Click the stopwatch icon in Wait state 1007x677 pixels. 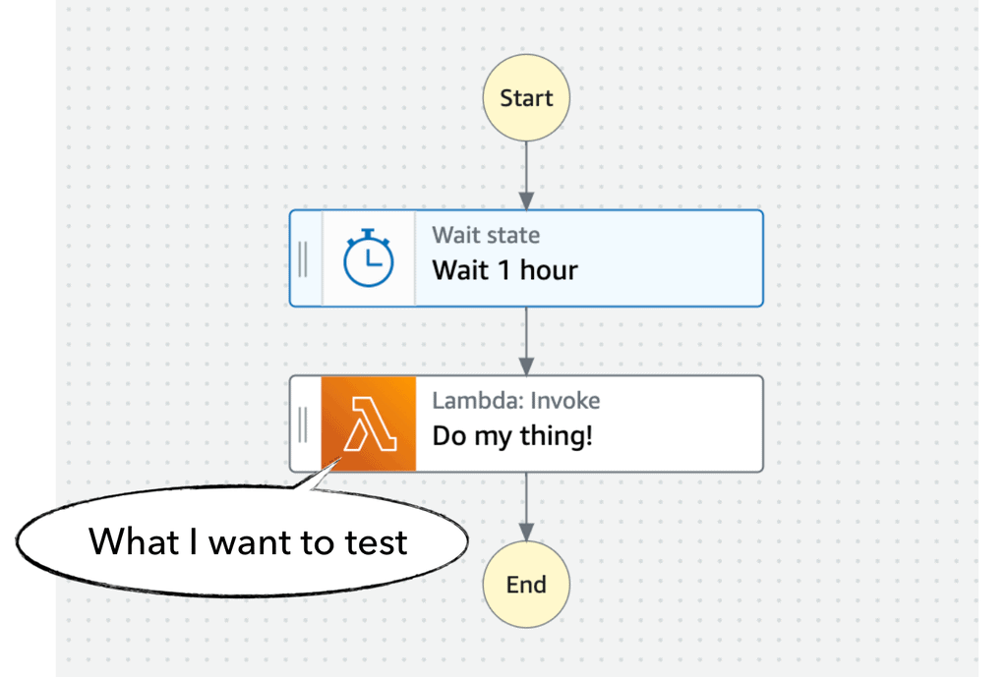[x=368, y=258]
